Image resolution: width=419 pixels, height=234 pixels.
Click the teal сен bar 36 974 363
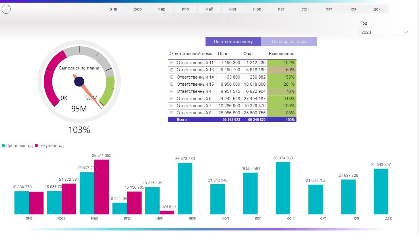283,188
